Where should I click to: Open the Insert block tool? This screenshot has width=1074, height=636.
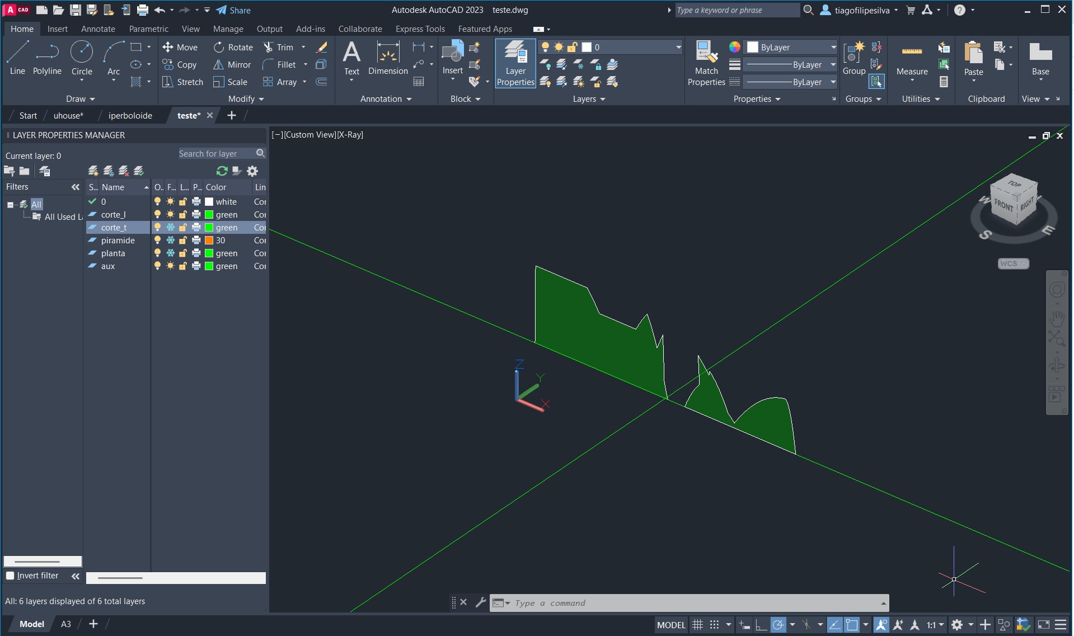point(452,58)
